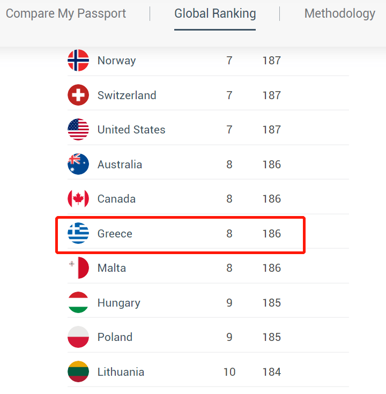Click the Norway flag icon
Image resolution: width=386 pixels, height=394 pixels.
click(x=78, y=61)
